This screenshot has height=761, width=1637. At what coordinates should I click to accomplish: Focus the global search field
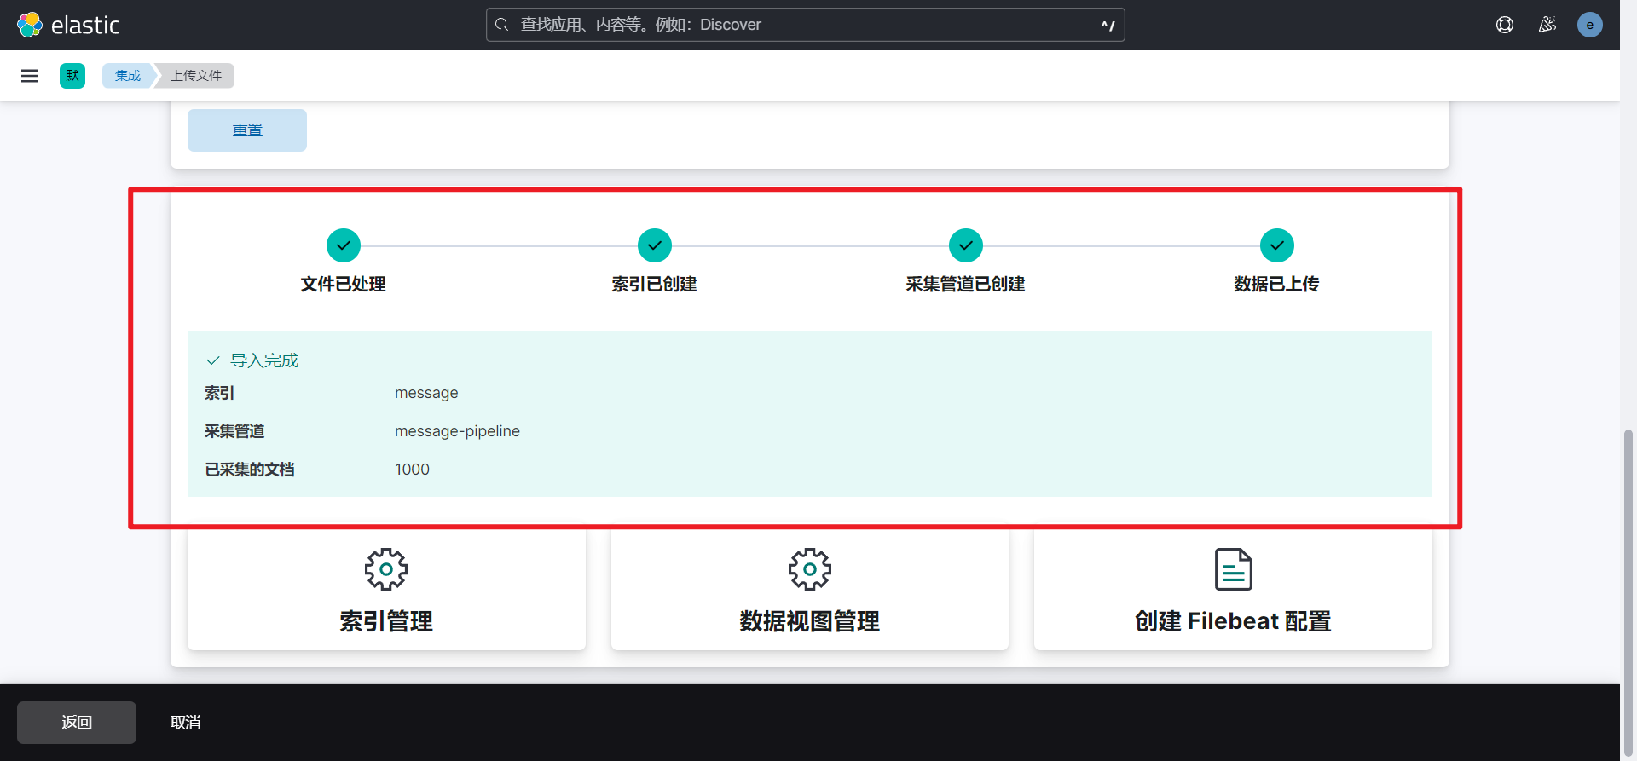click(806, 25)
